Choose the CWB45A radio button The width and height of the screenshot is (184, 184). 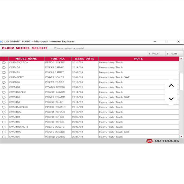4,112
